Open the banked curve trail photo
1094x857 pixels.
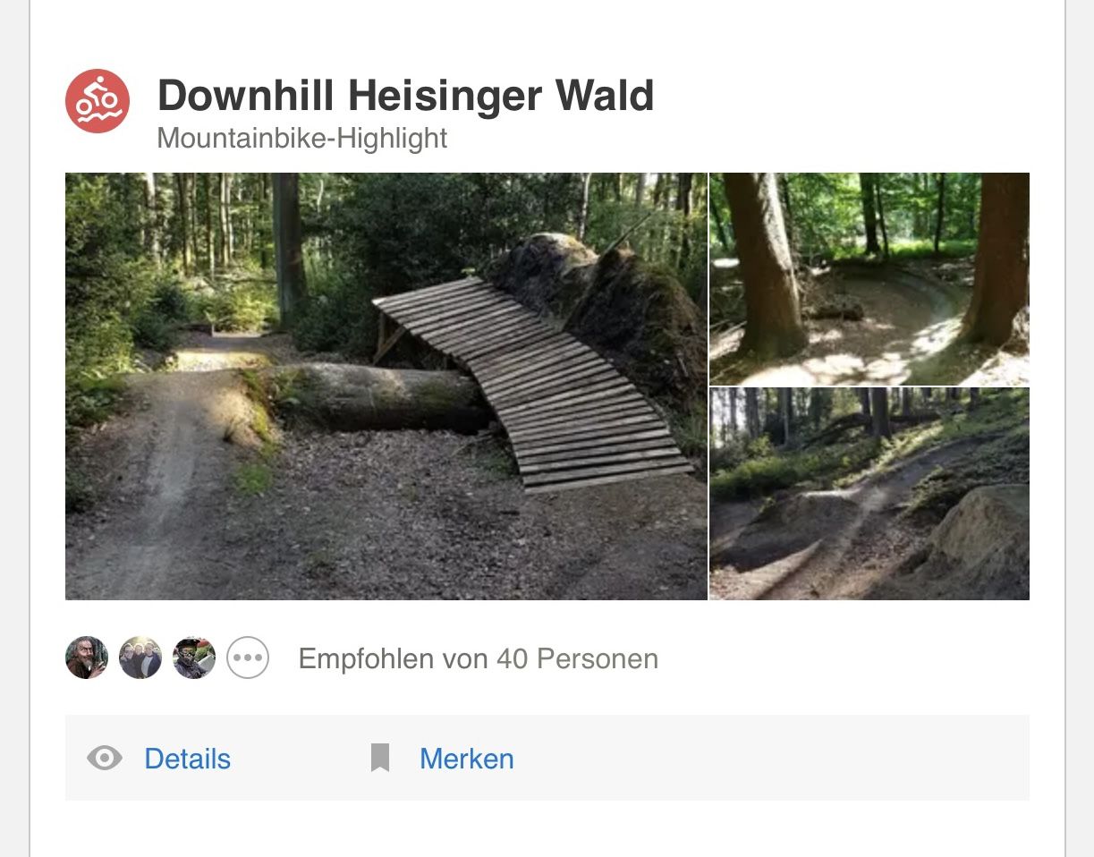869,278
